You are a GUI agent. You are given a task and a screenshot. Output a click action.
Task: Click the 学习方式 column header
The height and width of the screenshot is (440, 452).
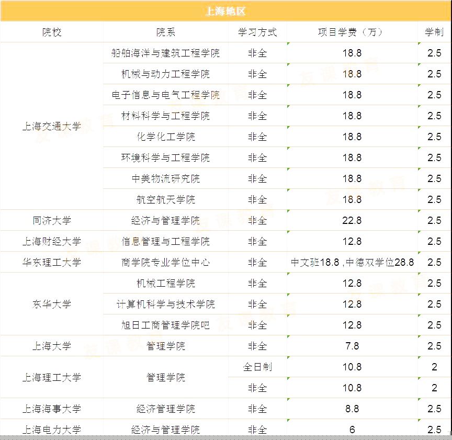(257, 32)
